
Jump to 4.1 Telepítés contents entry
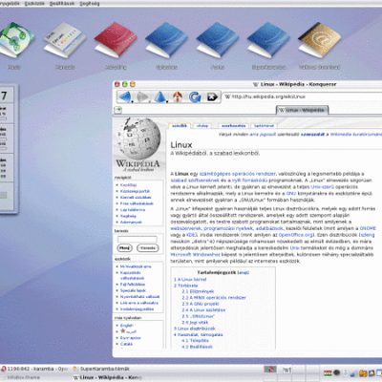(195, 340)
